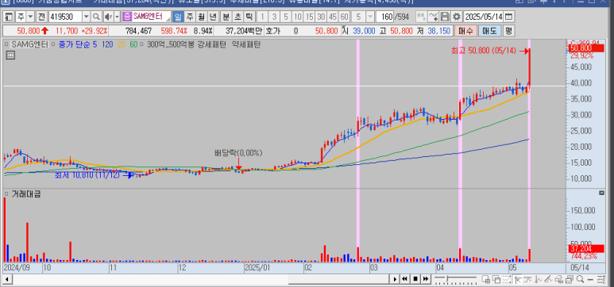Click stop in the chart replay controls
This screenshot has height=287, width=614.
415,279
